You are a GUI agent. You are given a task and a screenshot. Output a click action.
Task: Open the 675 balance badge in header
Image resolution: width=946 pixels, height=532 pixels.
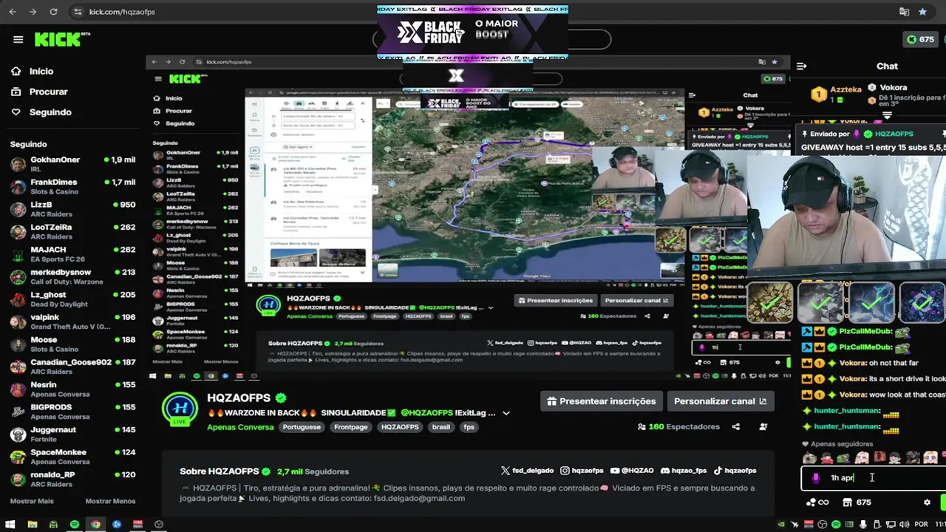[921, 39]
